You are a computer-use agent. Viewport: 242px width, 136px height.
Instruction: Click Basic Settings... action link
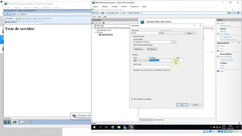pyautogui.click(x=225, y=34)
